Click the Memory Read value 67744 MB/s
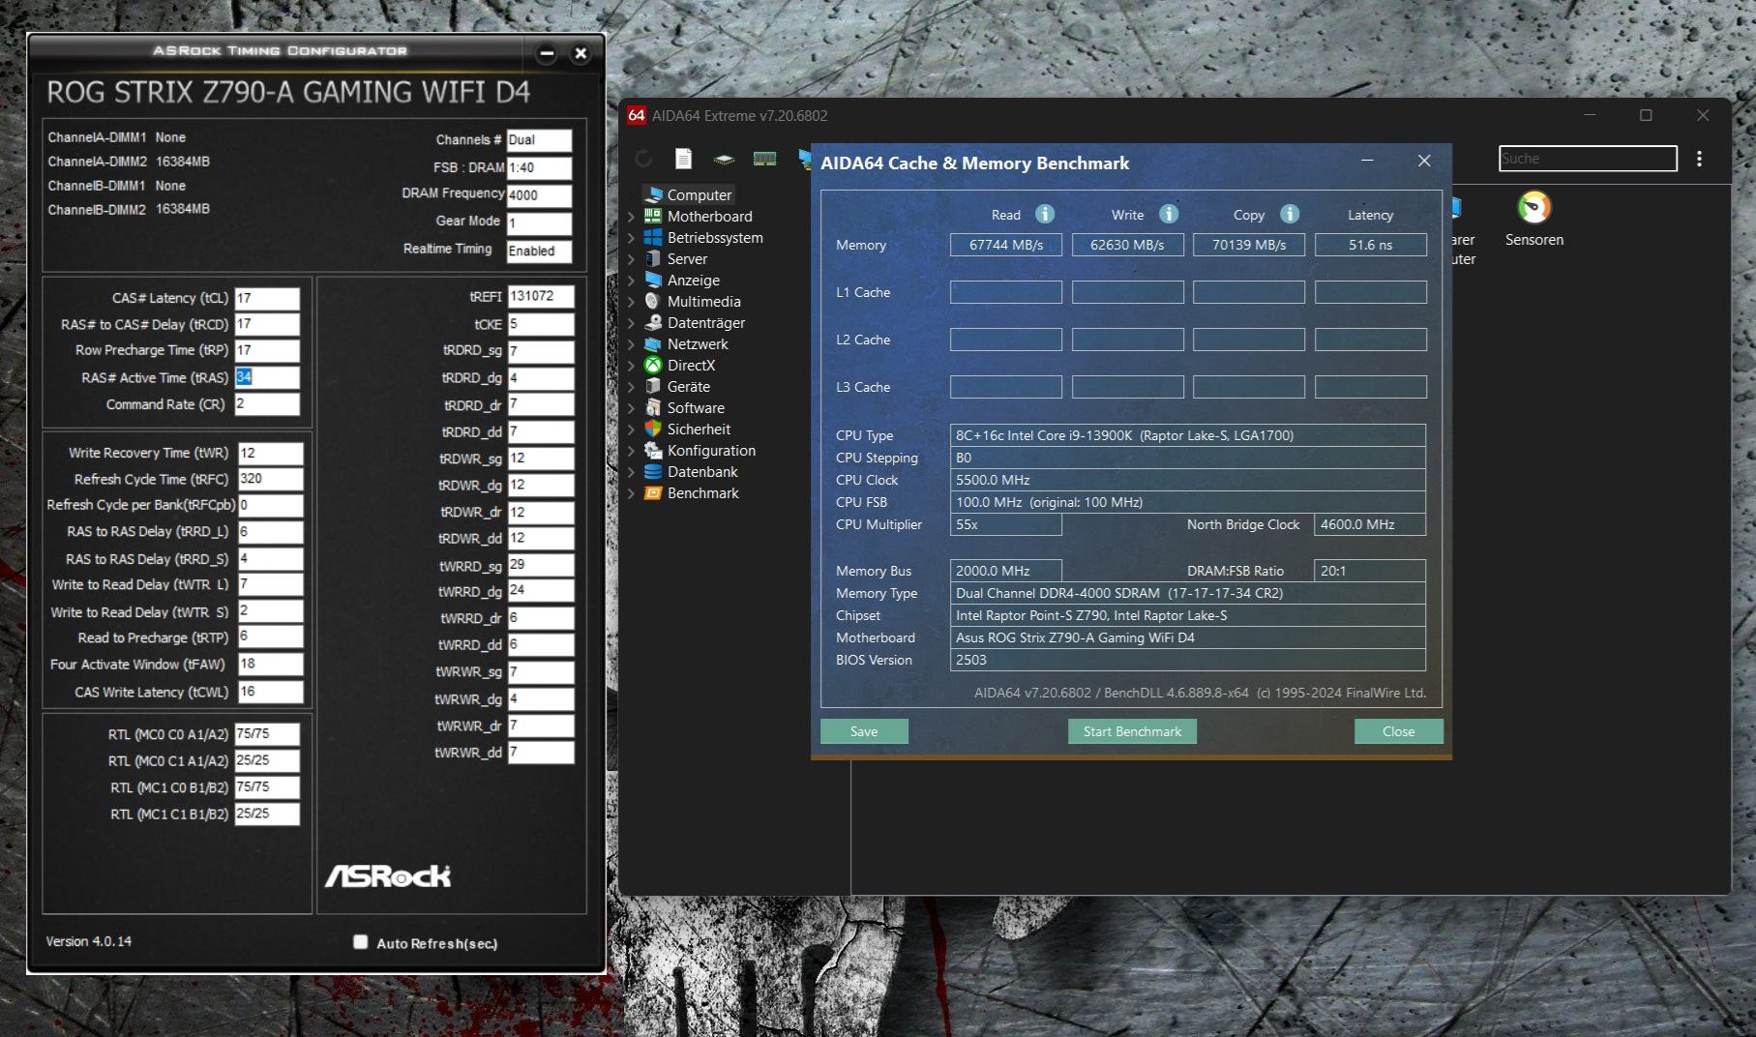The image size is (1756, 1037). 1006,245
